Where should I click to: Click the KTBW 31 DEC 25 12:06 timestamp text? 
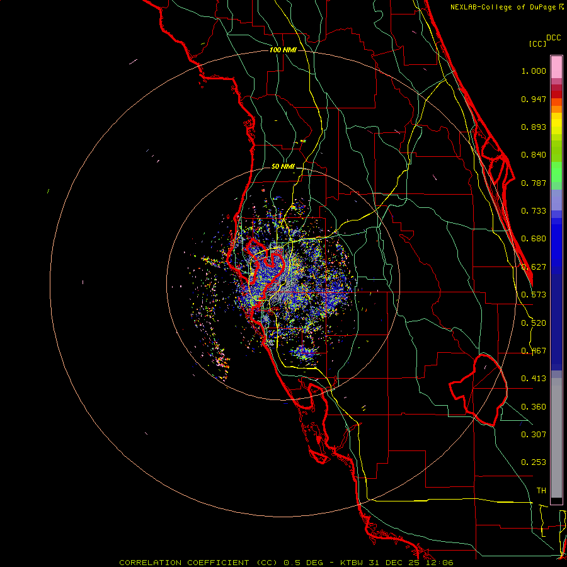[397, 563]
